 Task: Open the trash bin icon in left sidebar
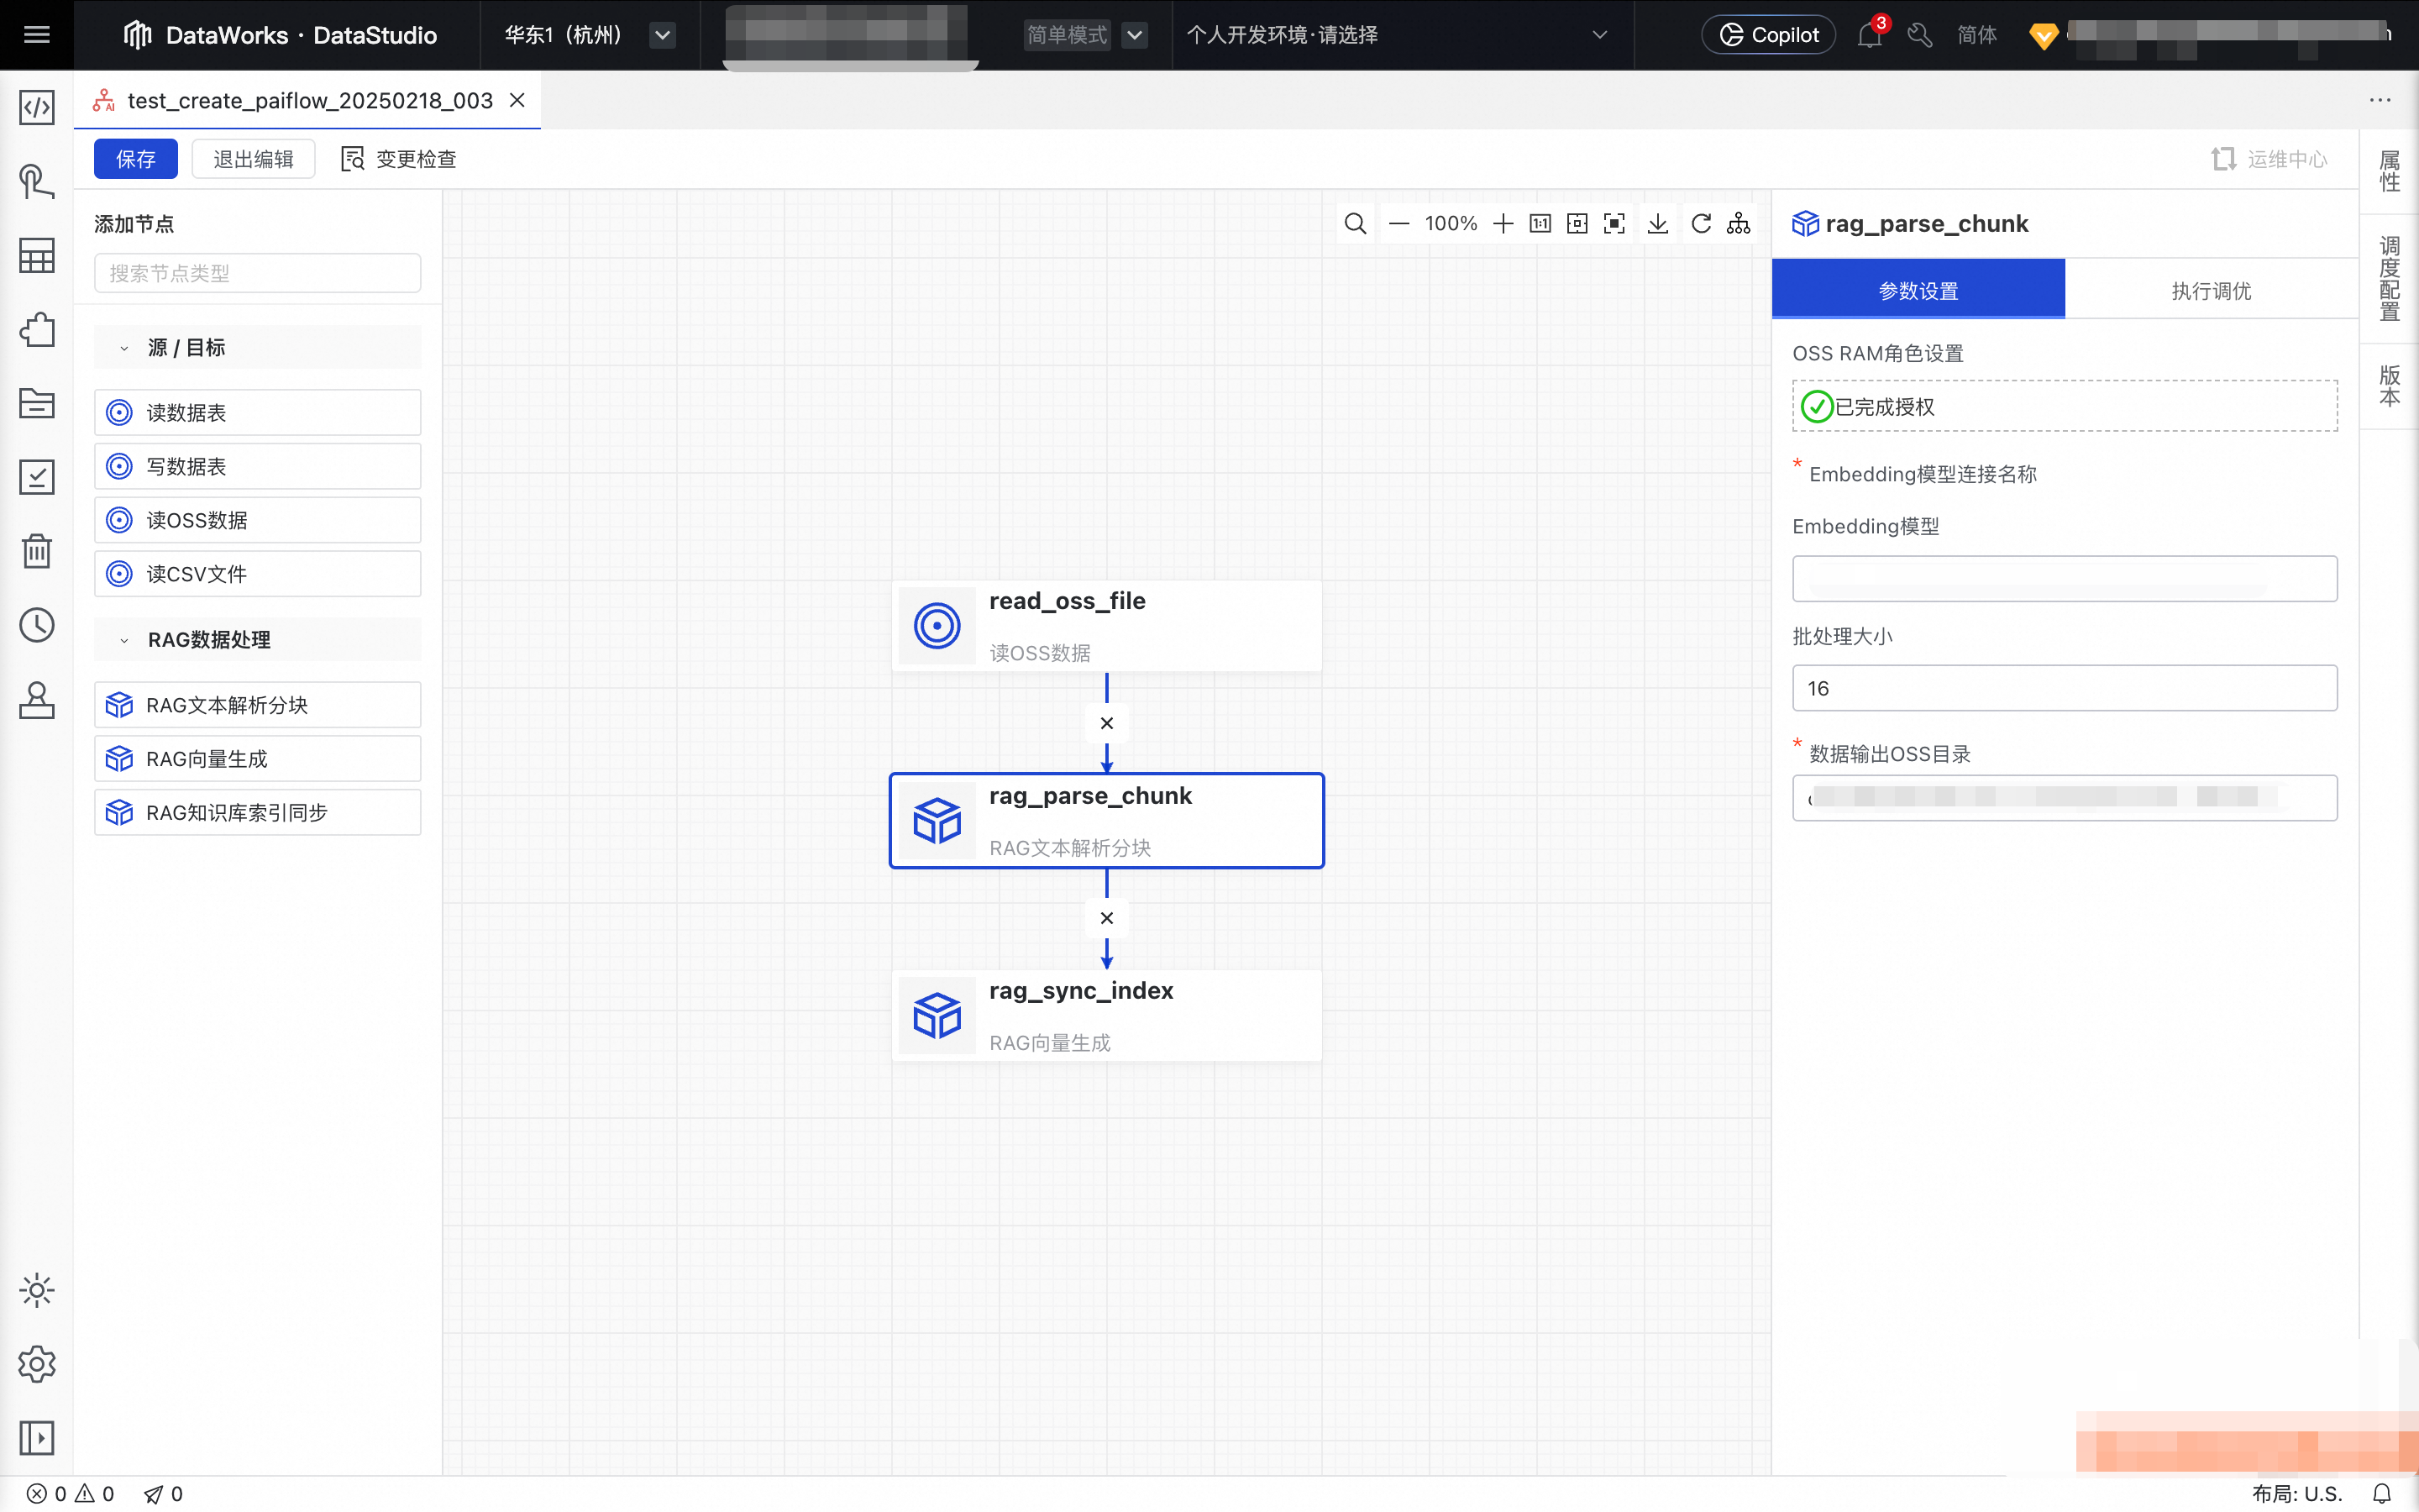pyautogui.click(x=36, y=550)
